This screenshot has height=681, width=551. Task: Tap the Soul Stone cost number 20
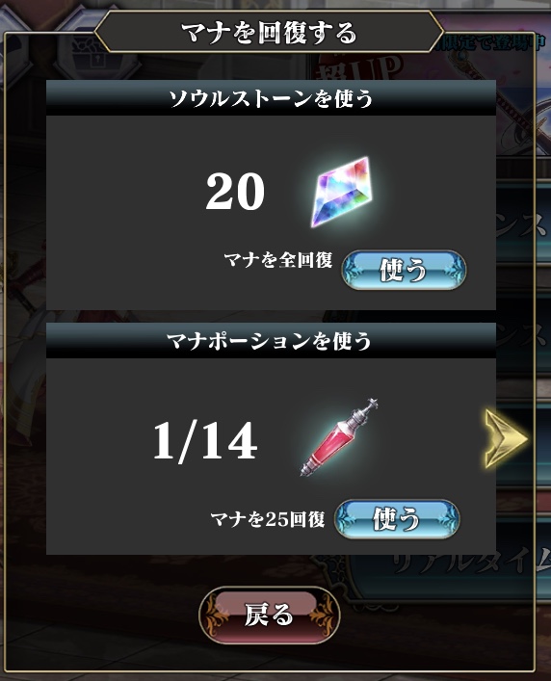click(x=235, y=192)
